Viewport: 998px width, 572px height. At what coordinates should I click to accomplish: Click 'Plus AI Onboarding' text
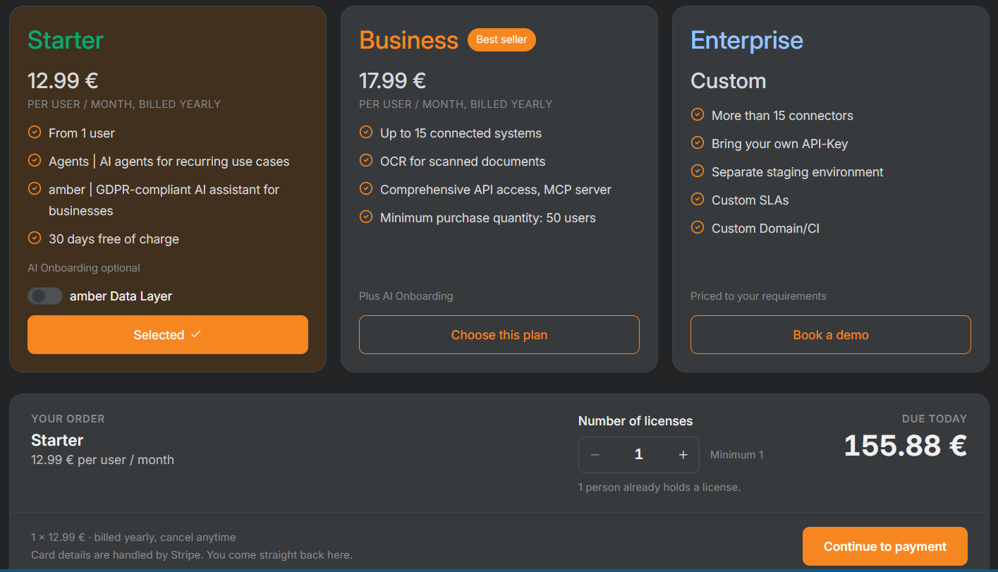pos(406,296)
